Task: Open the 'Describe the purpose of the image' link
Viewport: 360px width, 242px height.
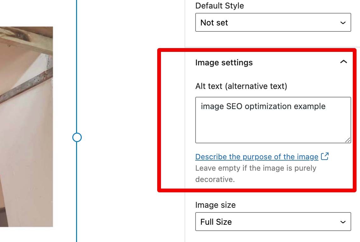Action: [x=257, y=157]
